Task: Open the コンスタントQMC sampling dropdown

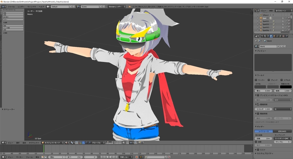Action: [282, 138]
